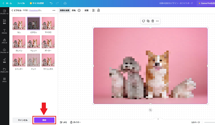Open メモ notes at bottom bar
The image size is (215, 125).
[x=63, y=122]
